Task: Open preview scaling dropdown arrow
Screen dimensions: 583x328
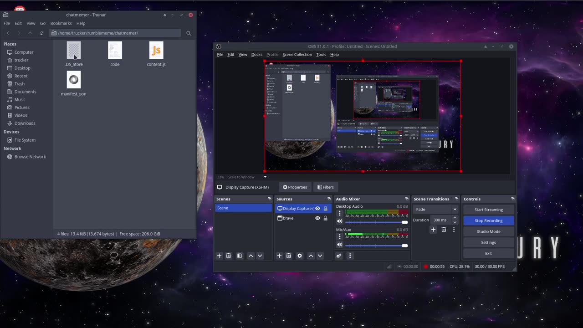Action: 265,177
